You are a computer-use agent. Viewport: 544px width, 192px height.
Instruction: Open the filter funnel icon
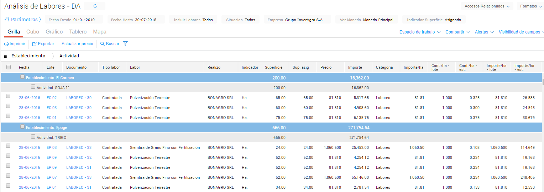pos(125,44)
